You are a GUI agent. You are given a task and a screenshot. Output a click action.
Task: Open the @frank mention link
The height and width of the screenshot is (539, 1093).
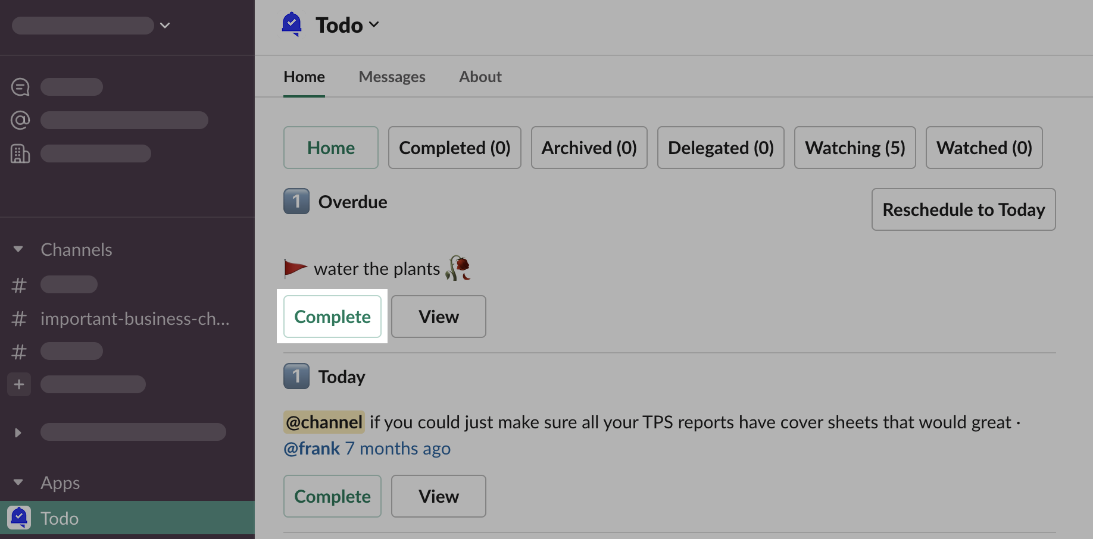(311, 448)
